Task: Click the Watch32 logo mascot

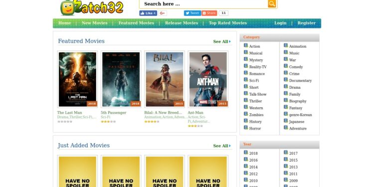Action: coord(67,8)
